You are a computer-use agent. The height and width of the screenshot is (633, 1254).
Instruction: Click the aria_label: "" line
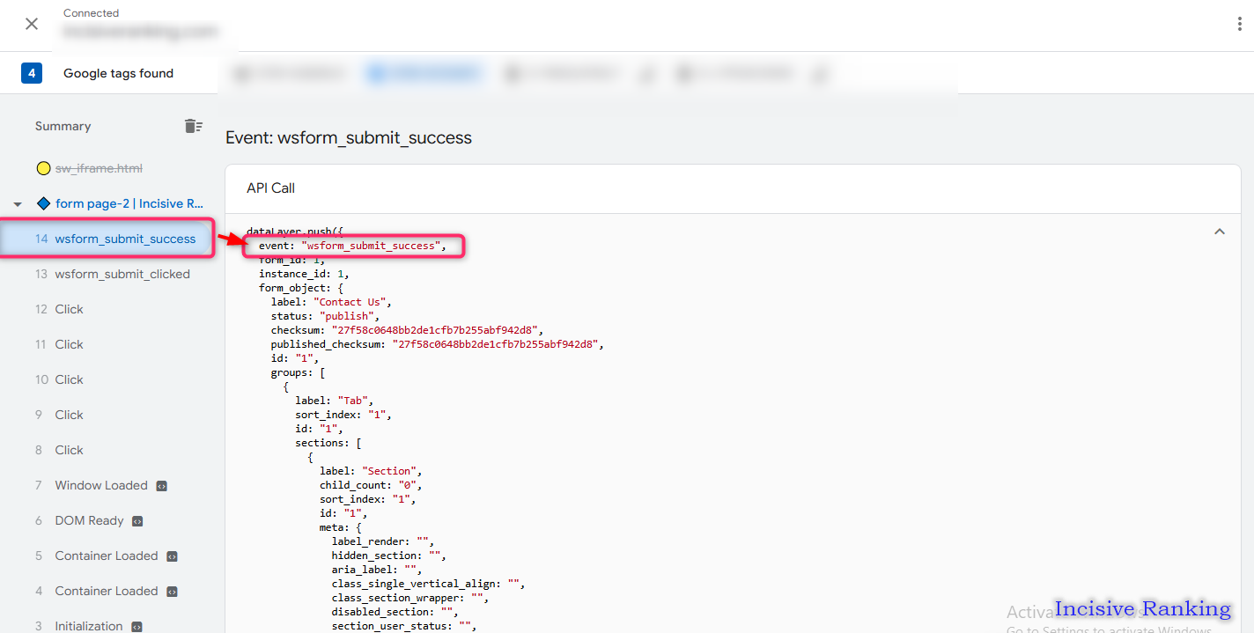[x=377, y=570]
